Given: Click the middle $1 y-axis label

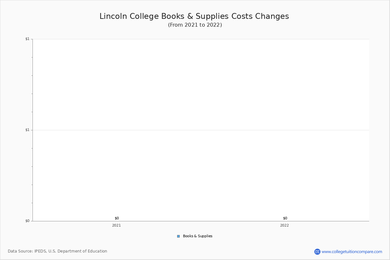Looking at the screenshot, I should point(27,130).
